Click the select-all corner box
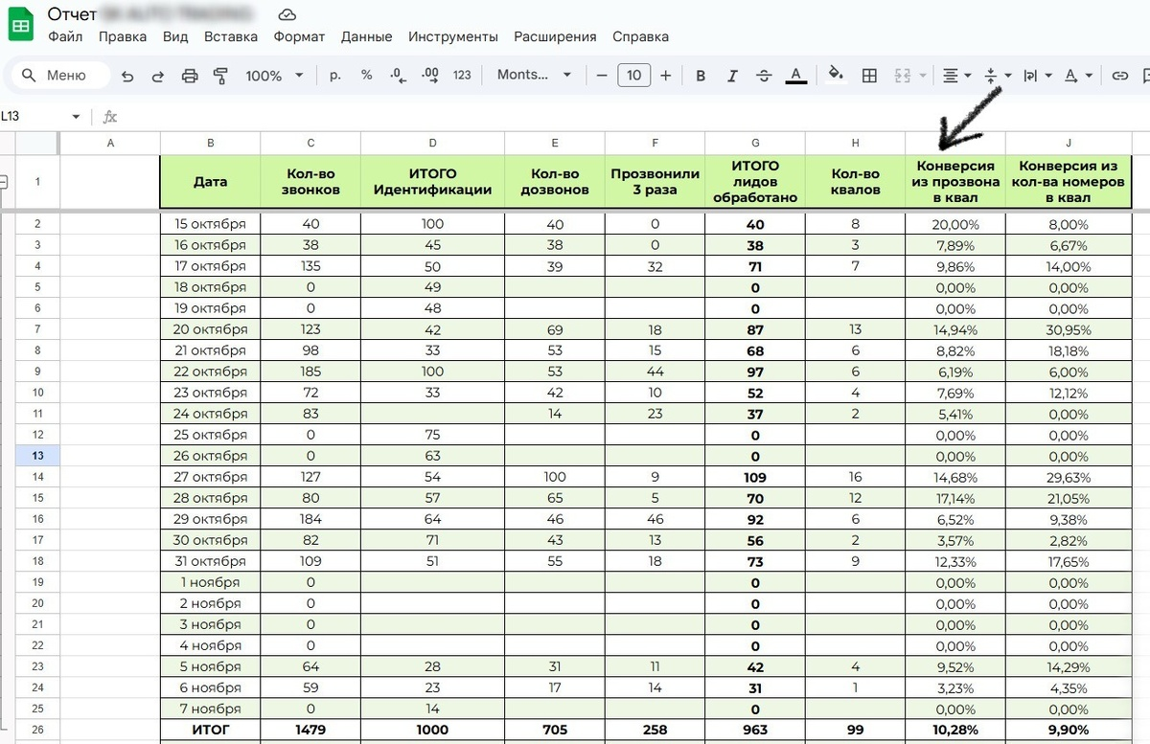 point(37,143)
